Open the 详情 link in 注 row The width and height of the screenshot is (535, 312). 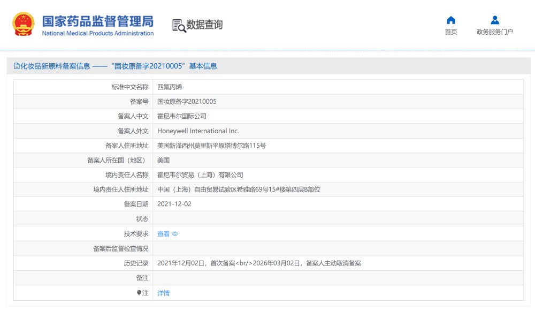coord(163,292)
